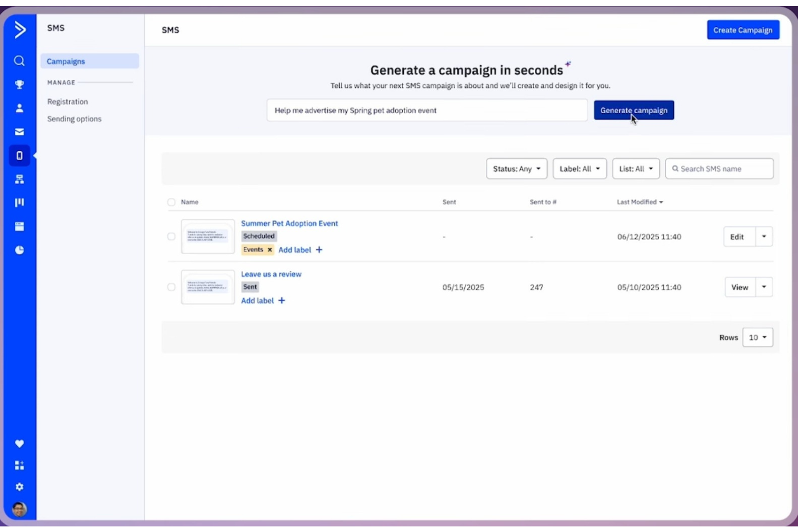Viewport: 798px width, 532px height.
Task: Open settings via the gear icon
Action: 19,486
